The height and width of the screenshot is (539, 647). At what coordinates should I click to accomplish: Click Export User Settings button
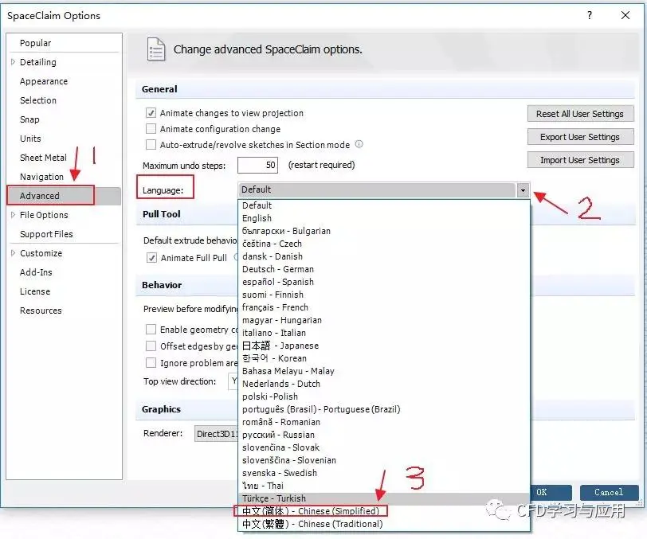click(x=580, y=137)
